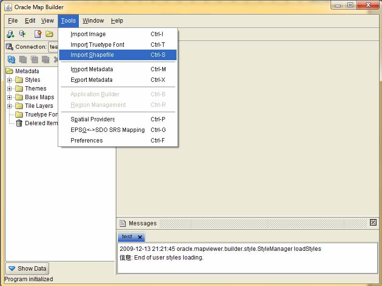Image resolution: width=382 pixels, height=286 pixels.
Task: Click the disabled Region Management entry
Action: (x=118, y=105)
